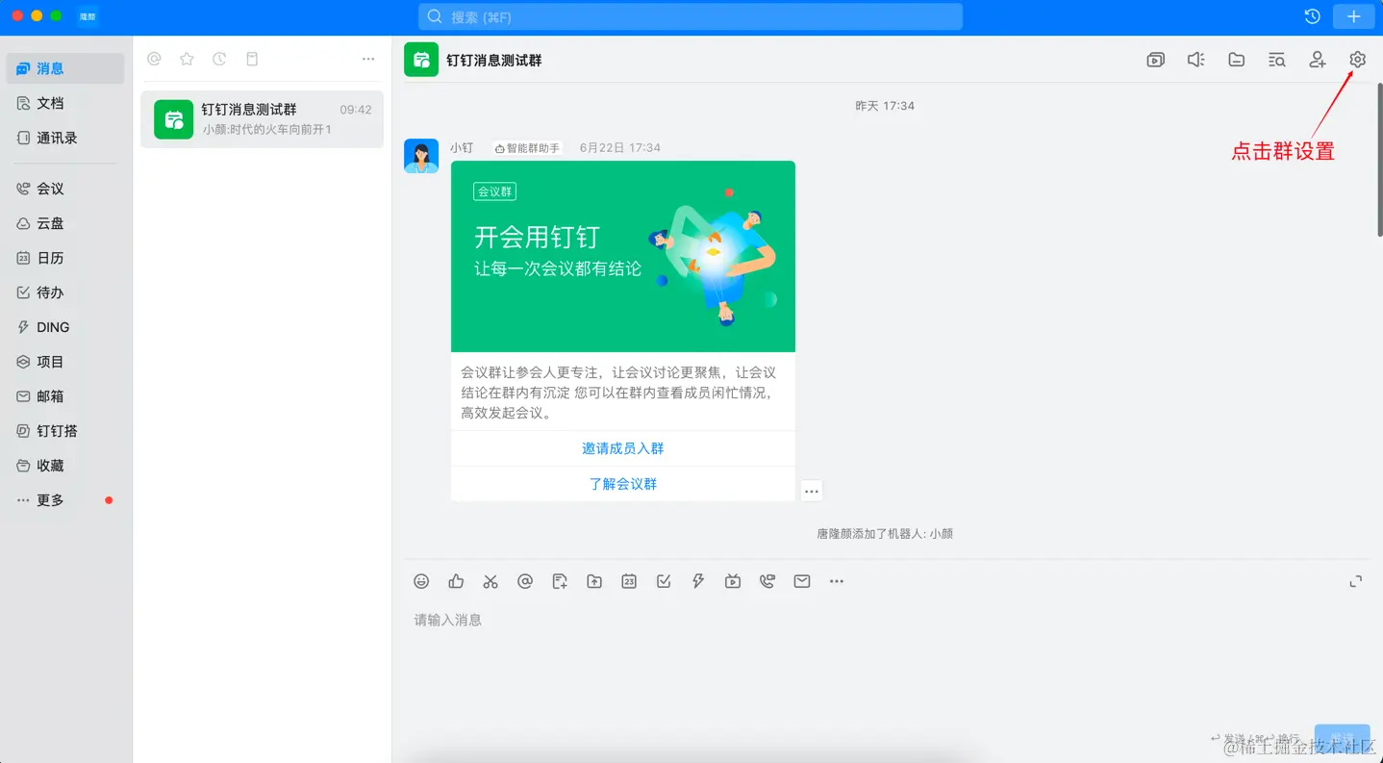The image size is (1383, 763).
Task: Click the DING lightning icon in message toolbar
Action: click(x=698, y=581)
